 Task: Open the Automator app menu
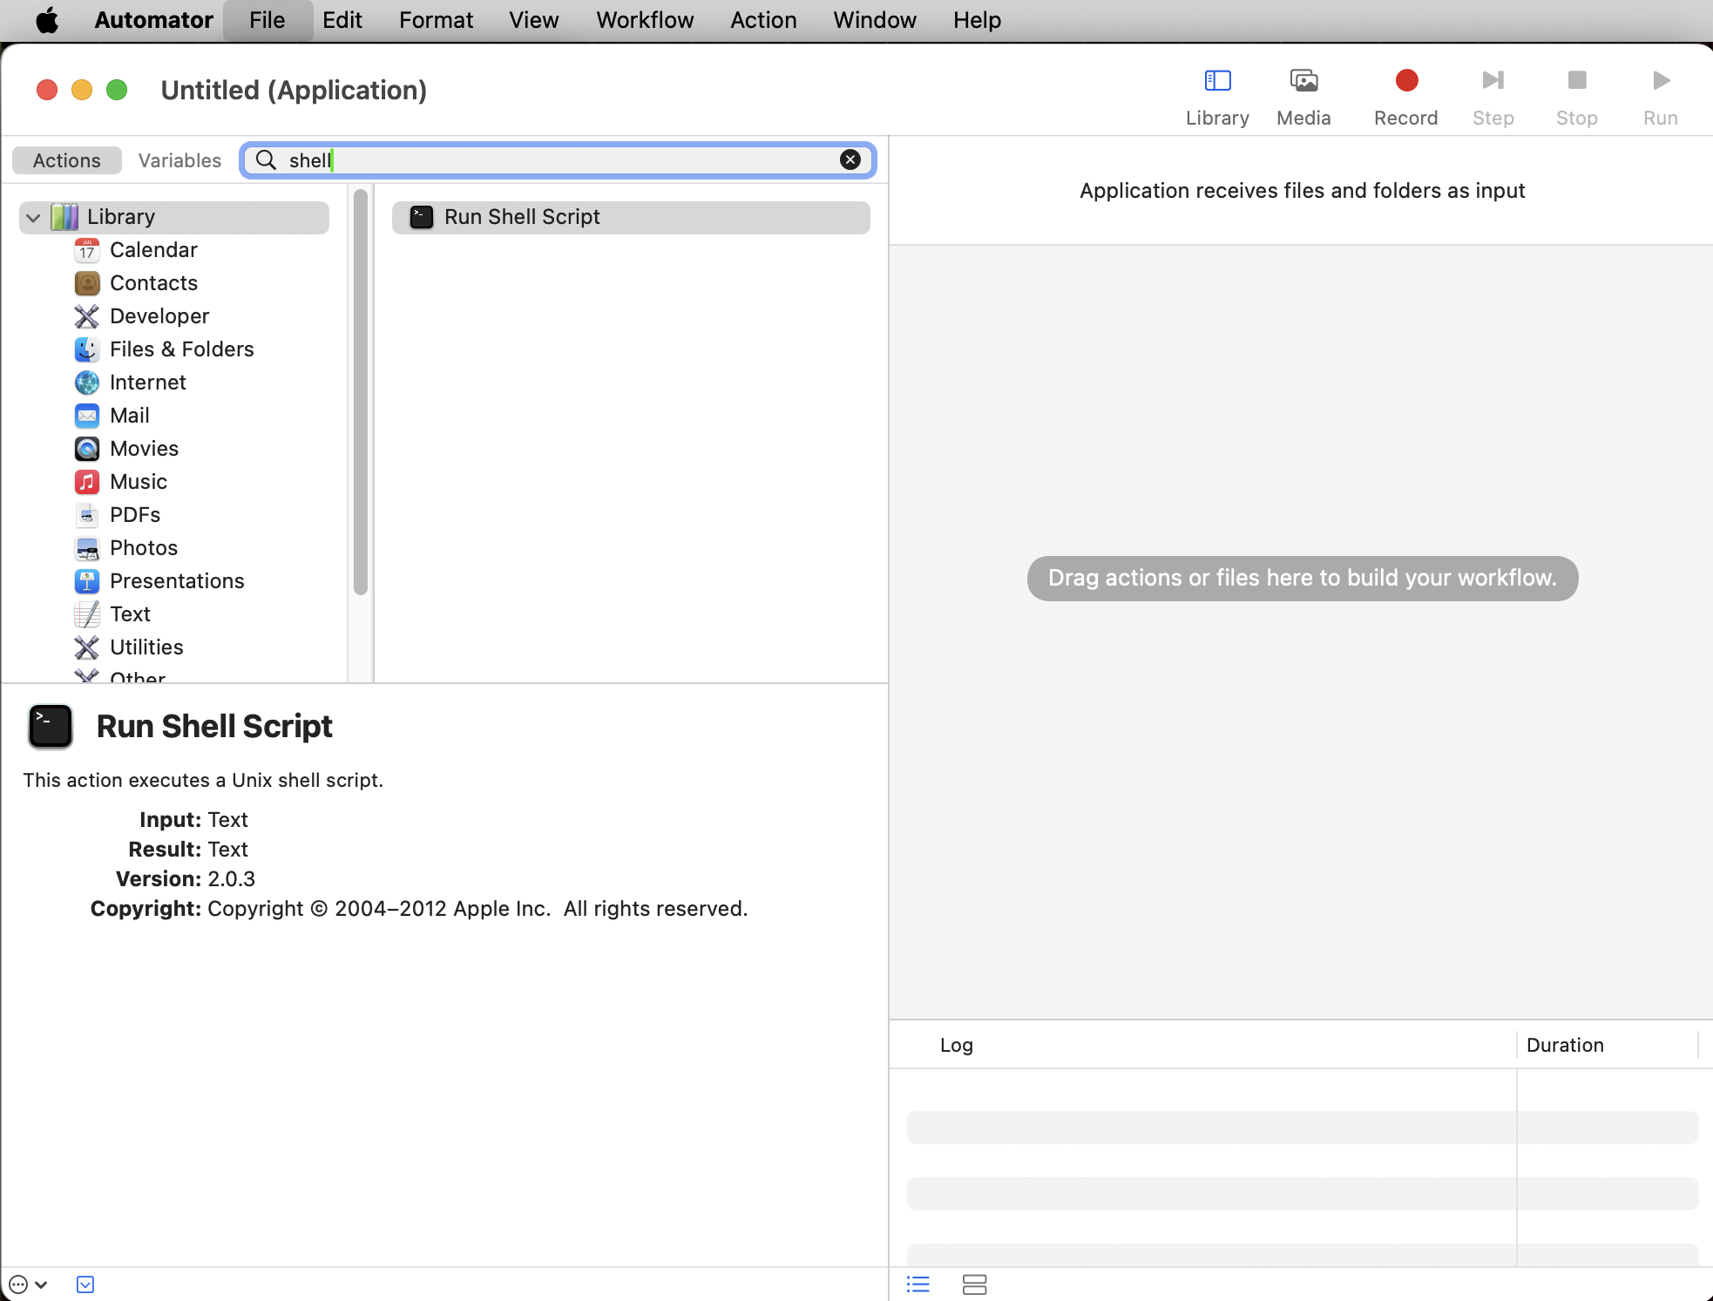tap(153, 20)
